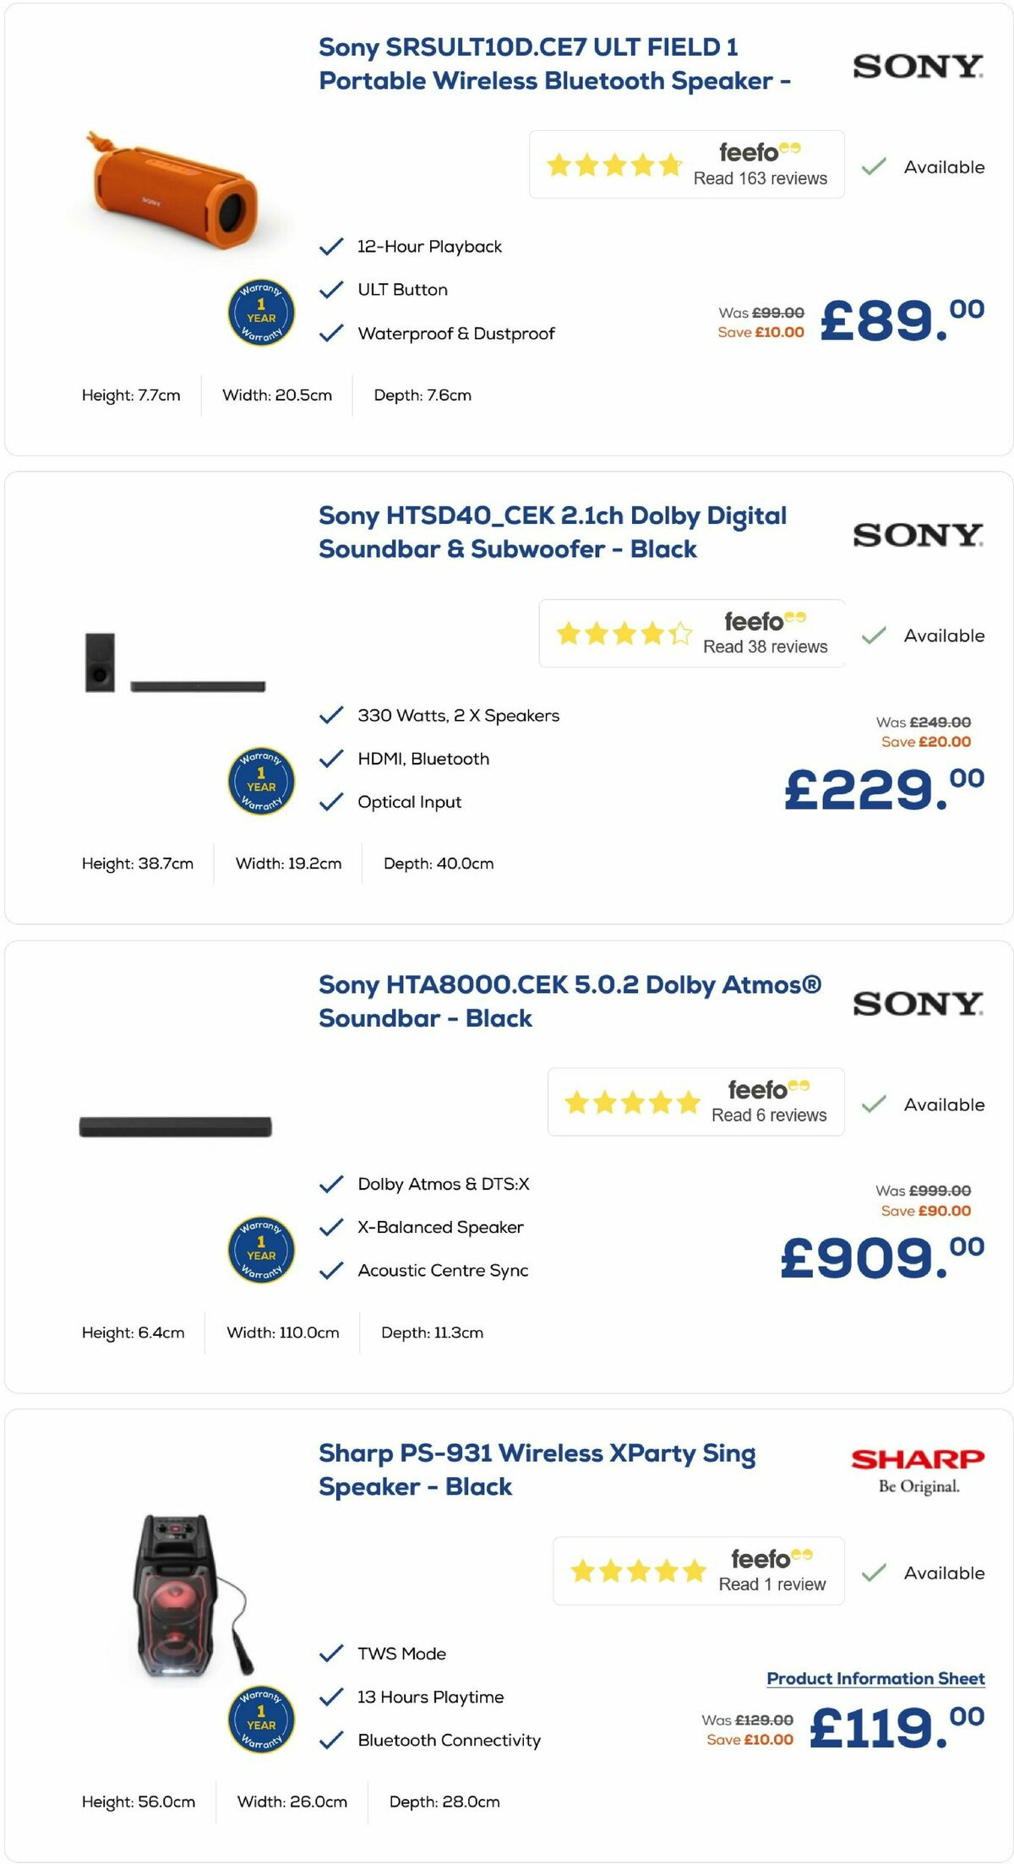Click the checkmark beside 'Dolby Atmos & DTS:X'
Image resolution: width=1014 pixels, height=1864 pixels.
pyautogui.click(x=330, y=1183)
